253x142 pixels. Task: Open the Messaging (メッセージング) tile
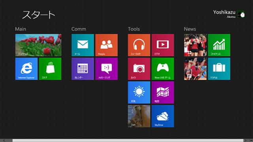pos(106,69)
